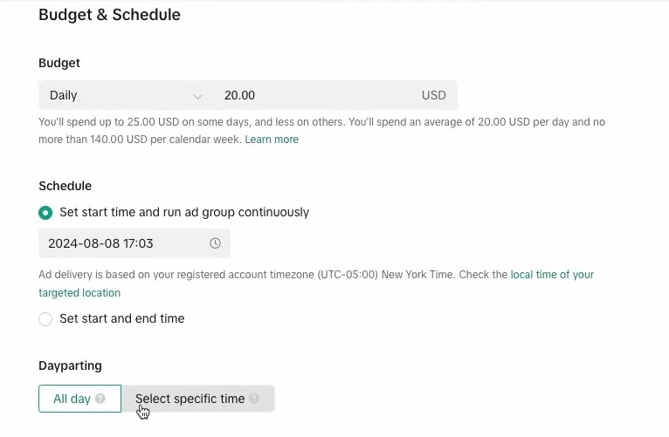Choose the All day dayparting option
The image size is (669, 437).
(79, 399)
